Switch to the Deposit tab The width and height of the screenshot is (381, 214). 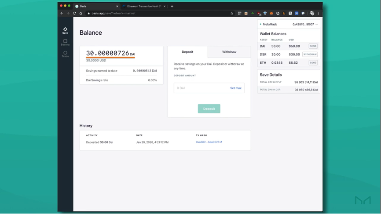(x=187, y=52)
